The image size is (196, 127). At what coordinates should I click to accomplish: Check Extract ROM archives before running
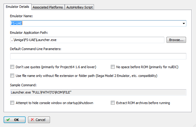coord(113,103)
